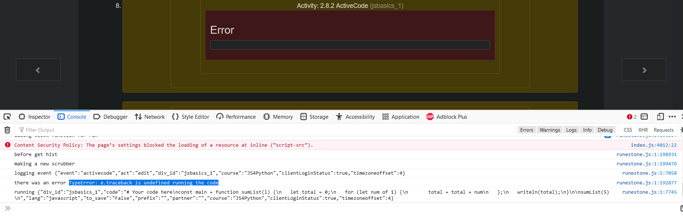Focus the Filter Output field
Image resolution: width=683 pixels, height=222 pixels.
[x=266, y=130]
